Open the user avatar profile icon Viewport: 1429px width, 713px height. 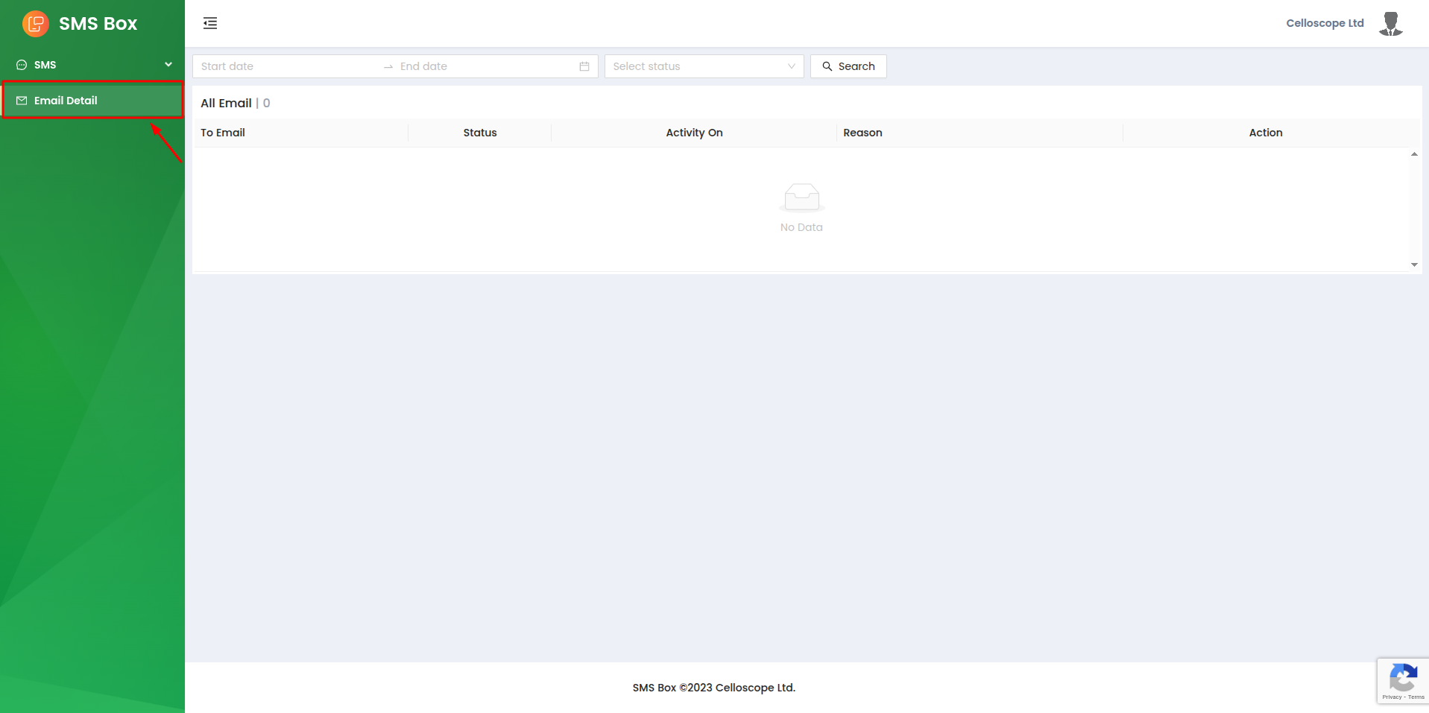click(1390, 24)
